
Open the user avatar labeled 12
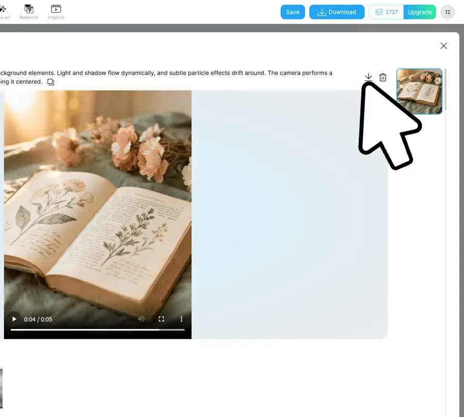pos(448,12)
